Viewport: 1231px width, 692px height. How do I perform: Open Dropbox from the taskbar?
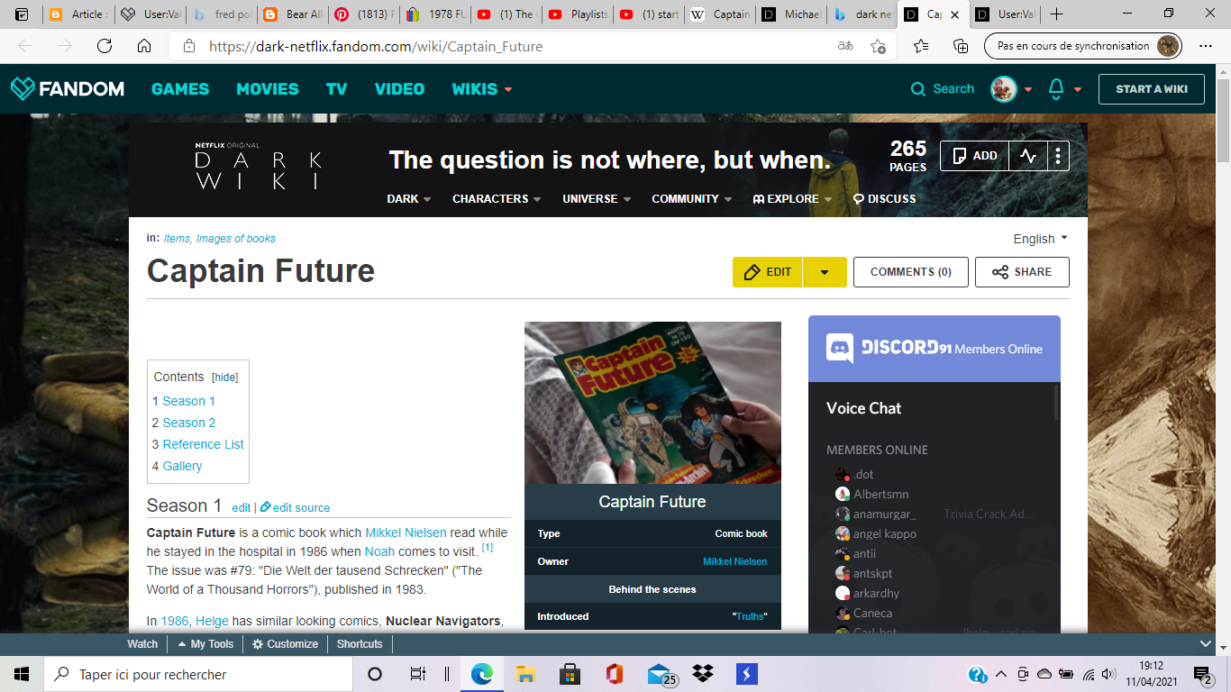tap(703, 674)
